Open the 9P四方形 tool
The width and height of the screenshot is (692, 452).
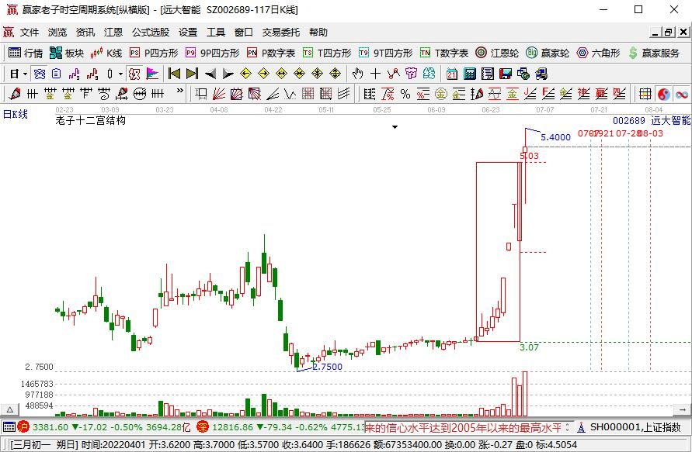[x=212, y=53]
